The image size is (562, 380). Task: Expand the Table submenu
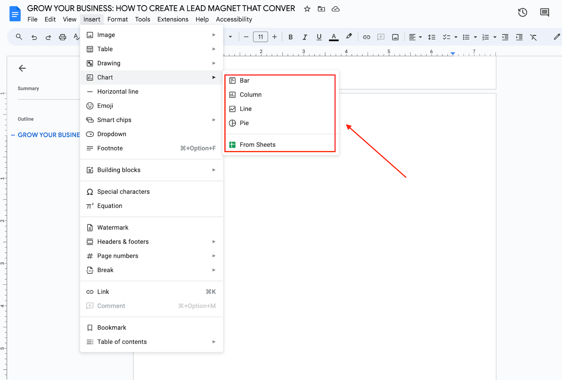(x=151, y=49)
